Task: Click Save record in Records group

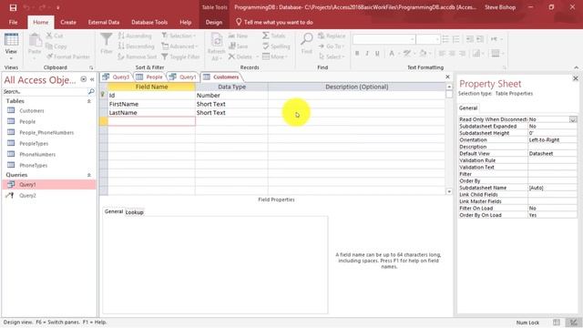Action: coord(238,46)
